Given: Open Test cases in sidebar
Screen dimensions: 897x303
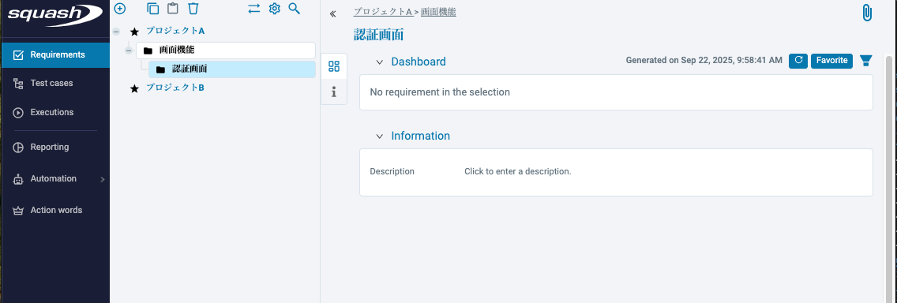Looking at the screenshot, I should pyautogui.click(x=55, y=84).
